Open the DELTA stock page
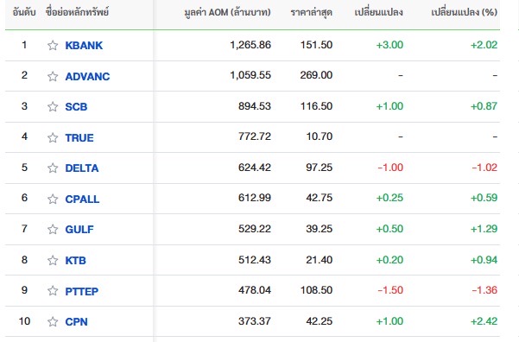519x342 pixels. click(x=82, y=168)
